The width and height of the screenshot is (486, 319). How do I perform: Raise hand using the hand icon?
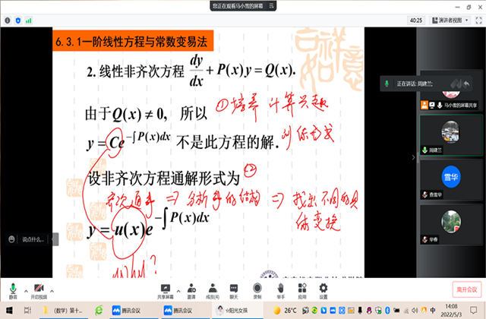click(279, 289)
